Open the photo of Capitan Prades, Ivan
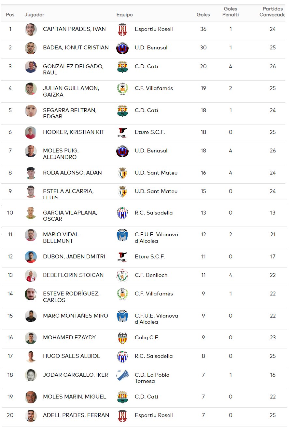Viewport: 294px width, 431px height. point(31,30)
